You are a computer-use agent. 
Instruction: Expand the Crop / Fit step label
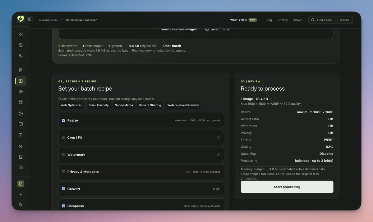[x=75, y=138]
